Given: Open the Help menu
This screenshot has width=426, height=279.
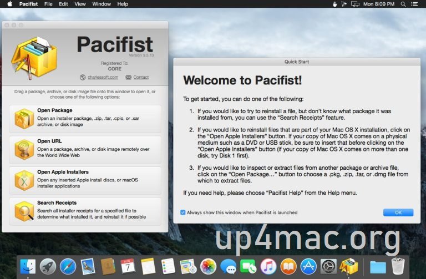Looking at the screenshot, I should point(123,4).
